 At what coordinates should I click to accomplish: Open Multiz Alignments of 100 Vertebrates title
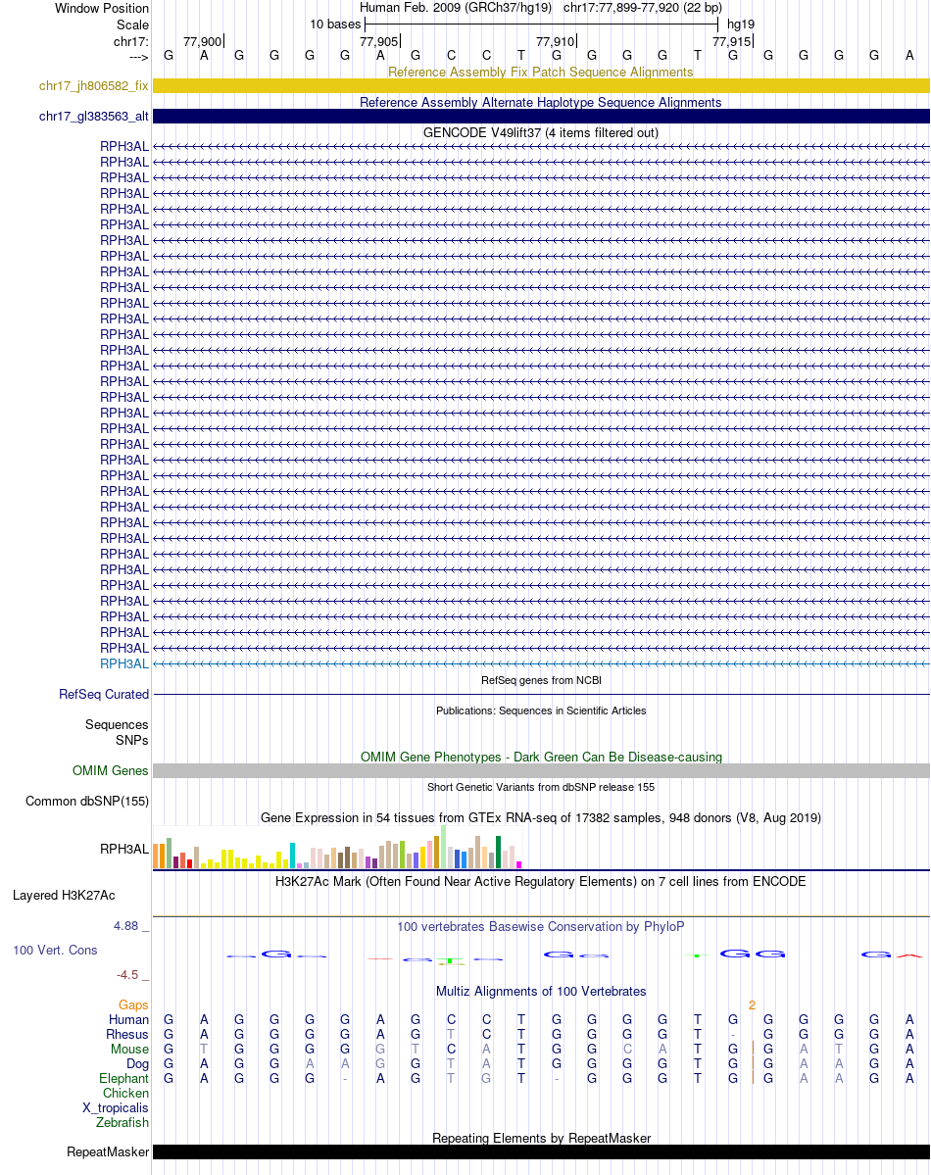click(540, 992)
